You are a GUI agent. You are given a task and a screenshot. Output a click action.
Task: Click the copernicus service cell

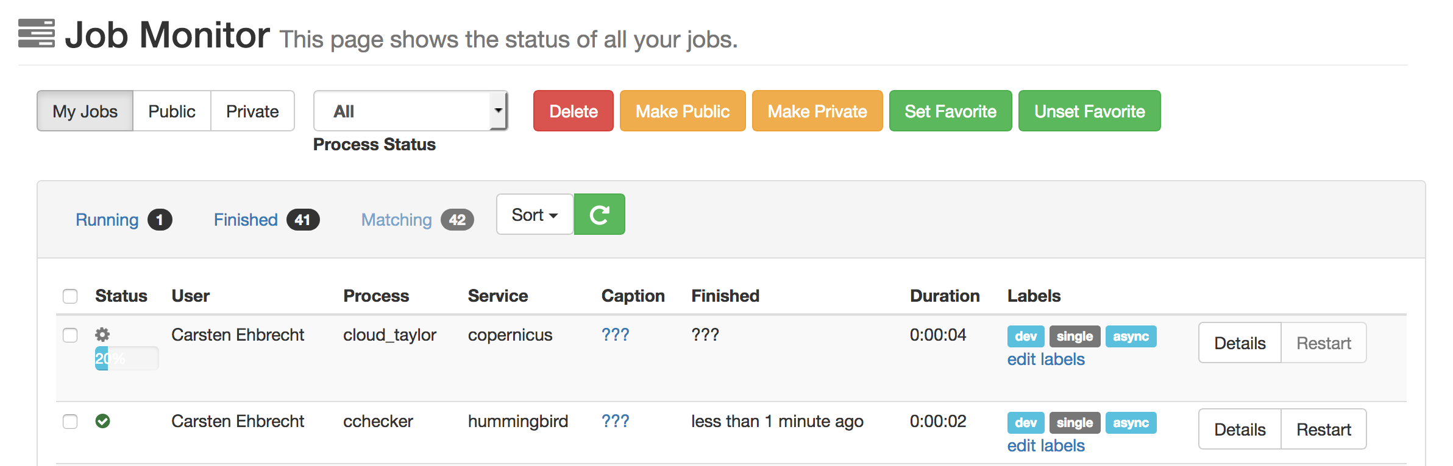(510, 335)
